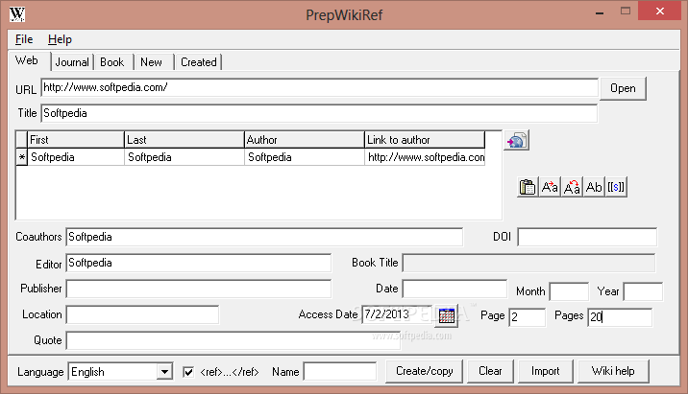
Task: Click the PrepWikiRef W title bar icon
Action: tap(17, 14)
